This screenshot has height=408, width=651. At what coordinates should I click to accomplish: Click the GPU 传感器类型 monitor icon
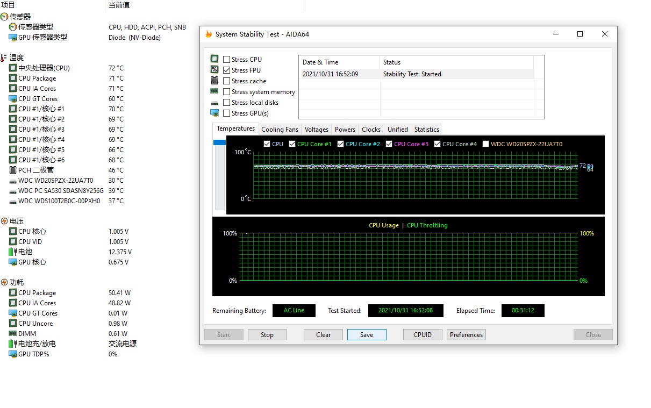[13, 37]
